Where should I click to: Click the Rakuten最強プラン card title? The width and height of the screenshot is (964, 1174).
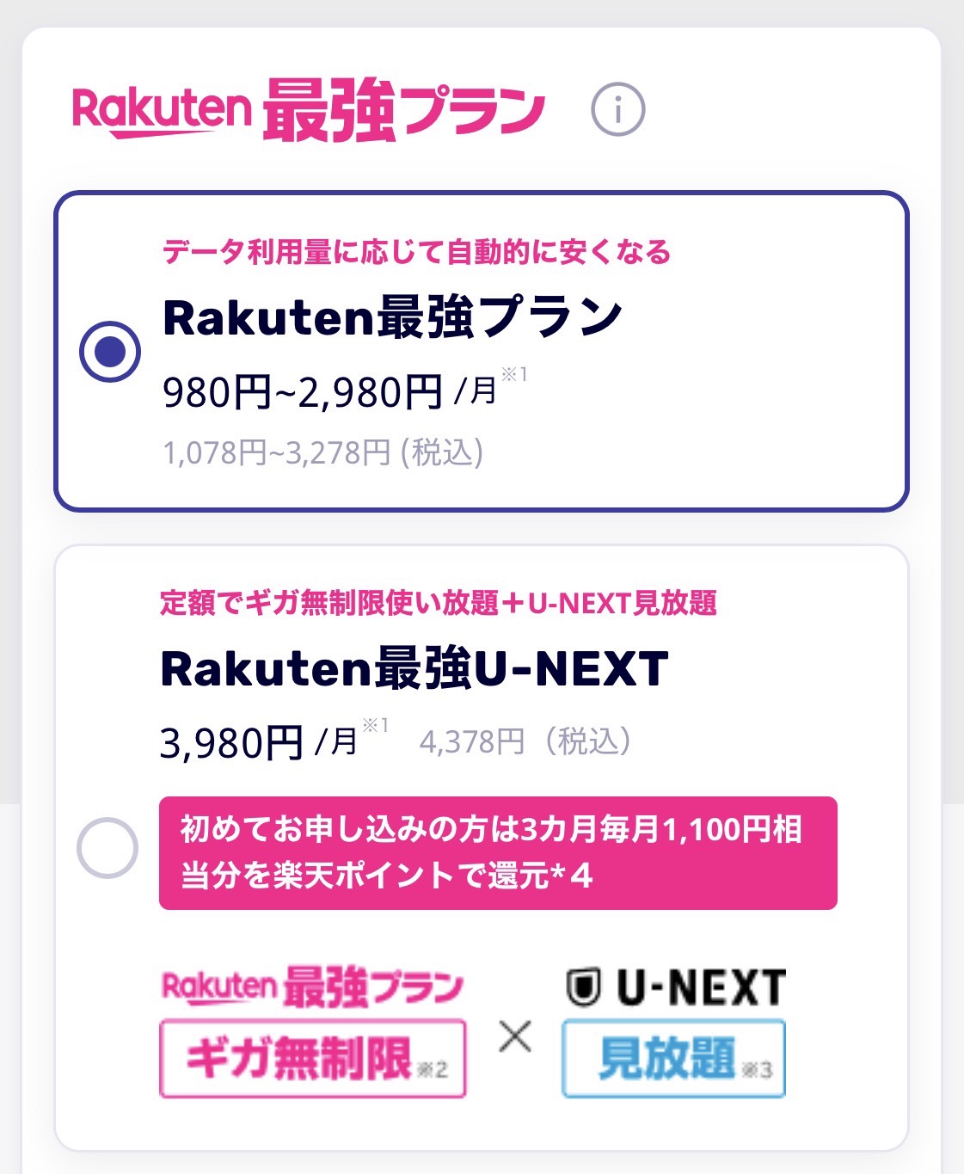click(x=392, y=317)
